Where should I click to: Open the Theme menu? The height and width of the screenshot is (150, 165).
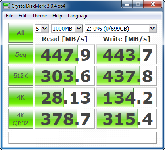click(40, 16)
